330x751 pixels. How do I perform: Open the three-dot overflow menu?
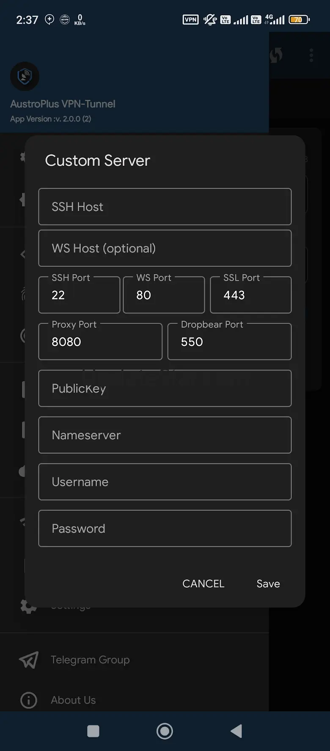pos(311,55)
